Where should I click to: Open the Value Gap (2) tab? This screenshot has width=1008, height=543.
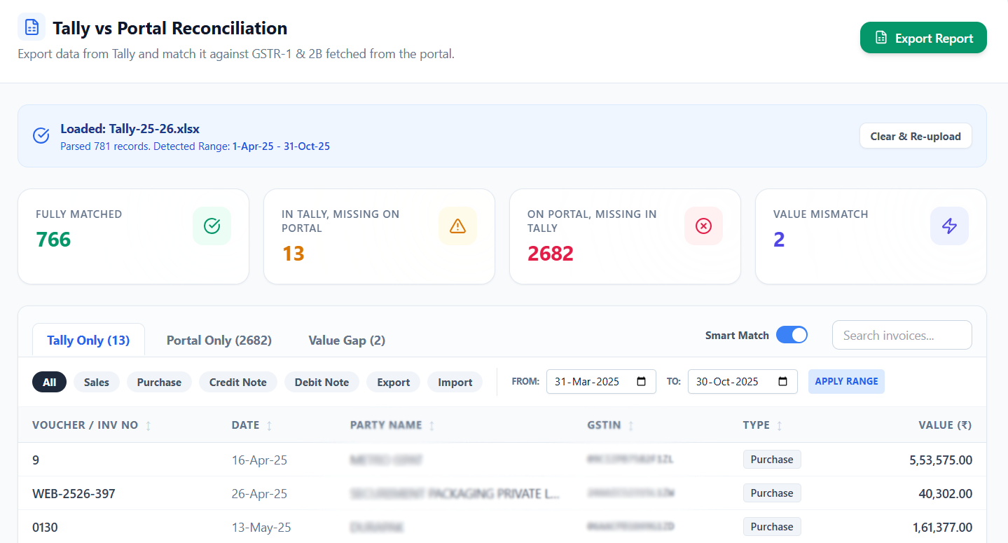point(347,340)
